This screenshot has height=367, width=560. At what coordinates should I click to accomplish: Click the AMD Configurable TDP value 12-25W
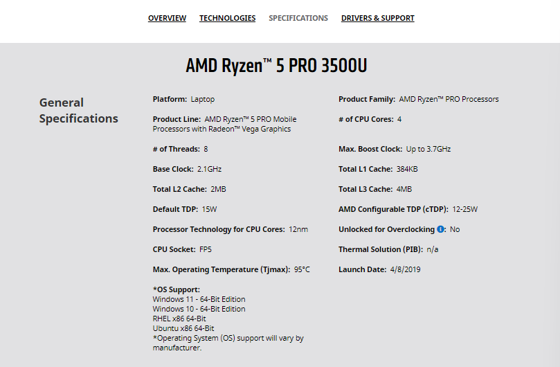pos(464,209)
